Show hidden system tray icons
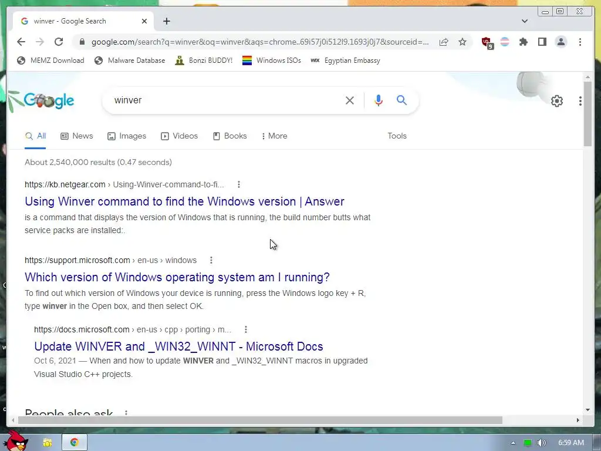 pos(513,443)
